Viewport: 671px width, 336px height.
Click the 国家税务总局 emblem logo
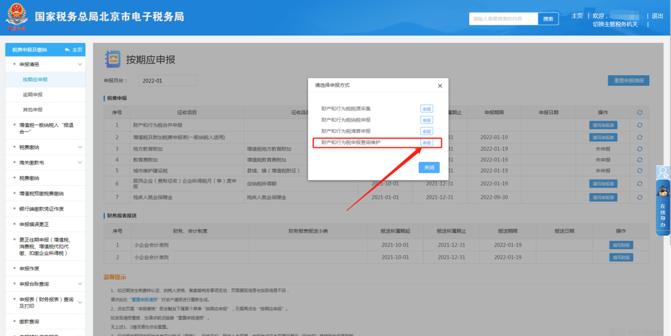click(x=16, y=17)
